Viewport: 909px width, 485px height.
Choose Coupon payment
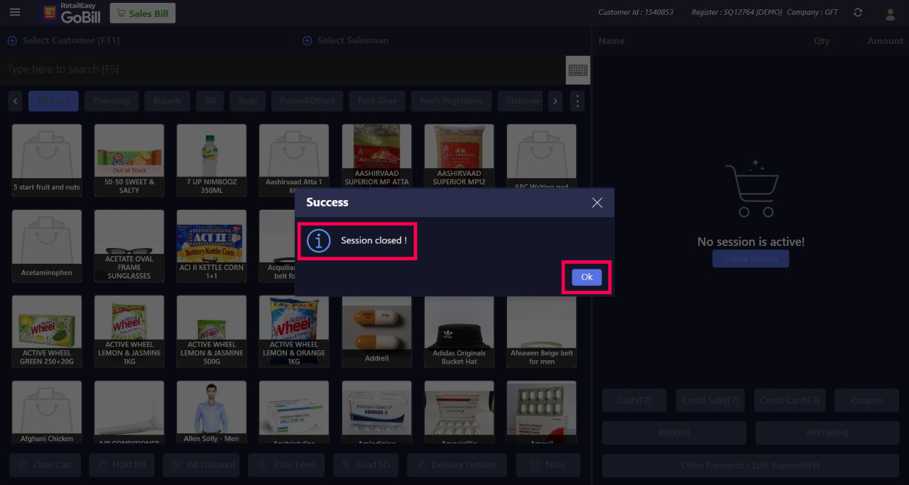[x=867, y=401]
